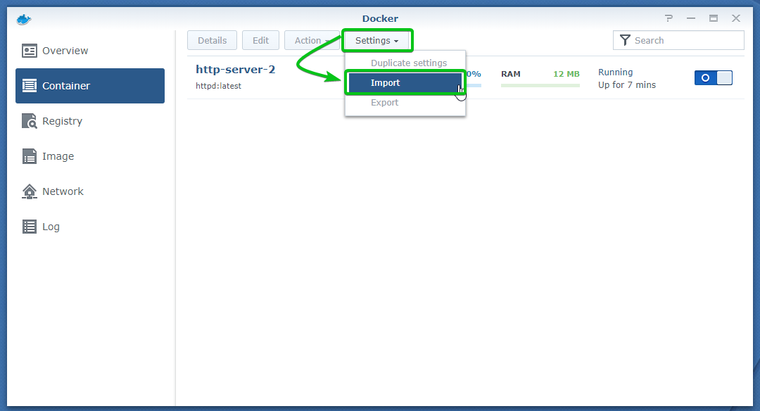760x411 pixels.
Task: Click the 12 MB RAM value
Action: [566, 74]
